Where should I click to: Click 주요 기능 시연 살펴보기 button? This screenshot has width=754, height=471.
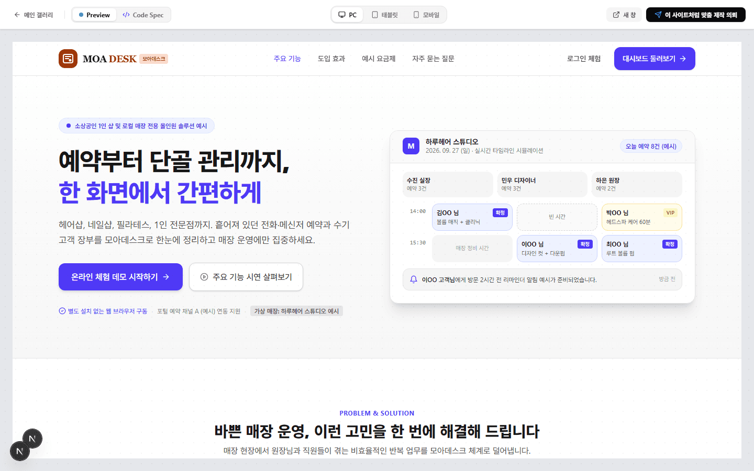pyautogui.click(x=246, y=277)
